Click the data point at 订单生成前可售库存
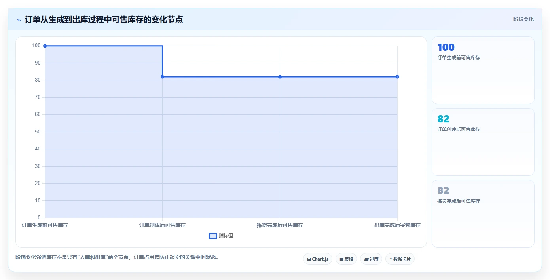The image size is (550, 280). click(45, 46)
